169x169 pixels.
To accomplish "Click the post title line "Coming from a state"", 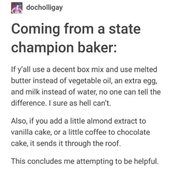I will pos(76,29).
